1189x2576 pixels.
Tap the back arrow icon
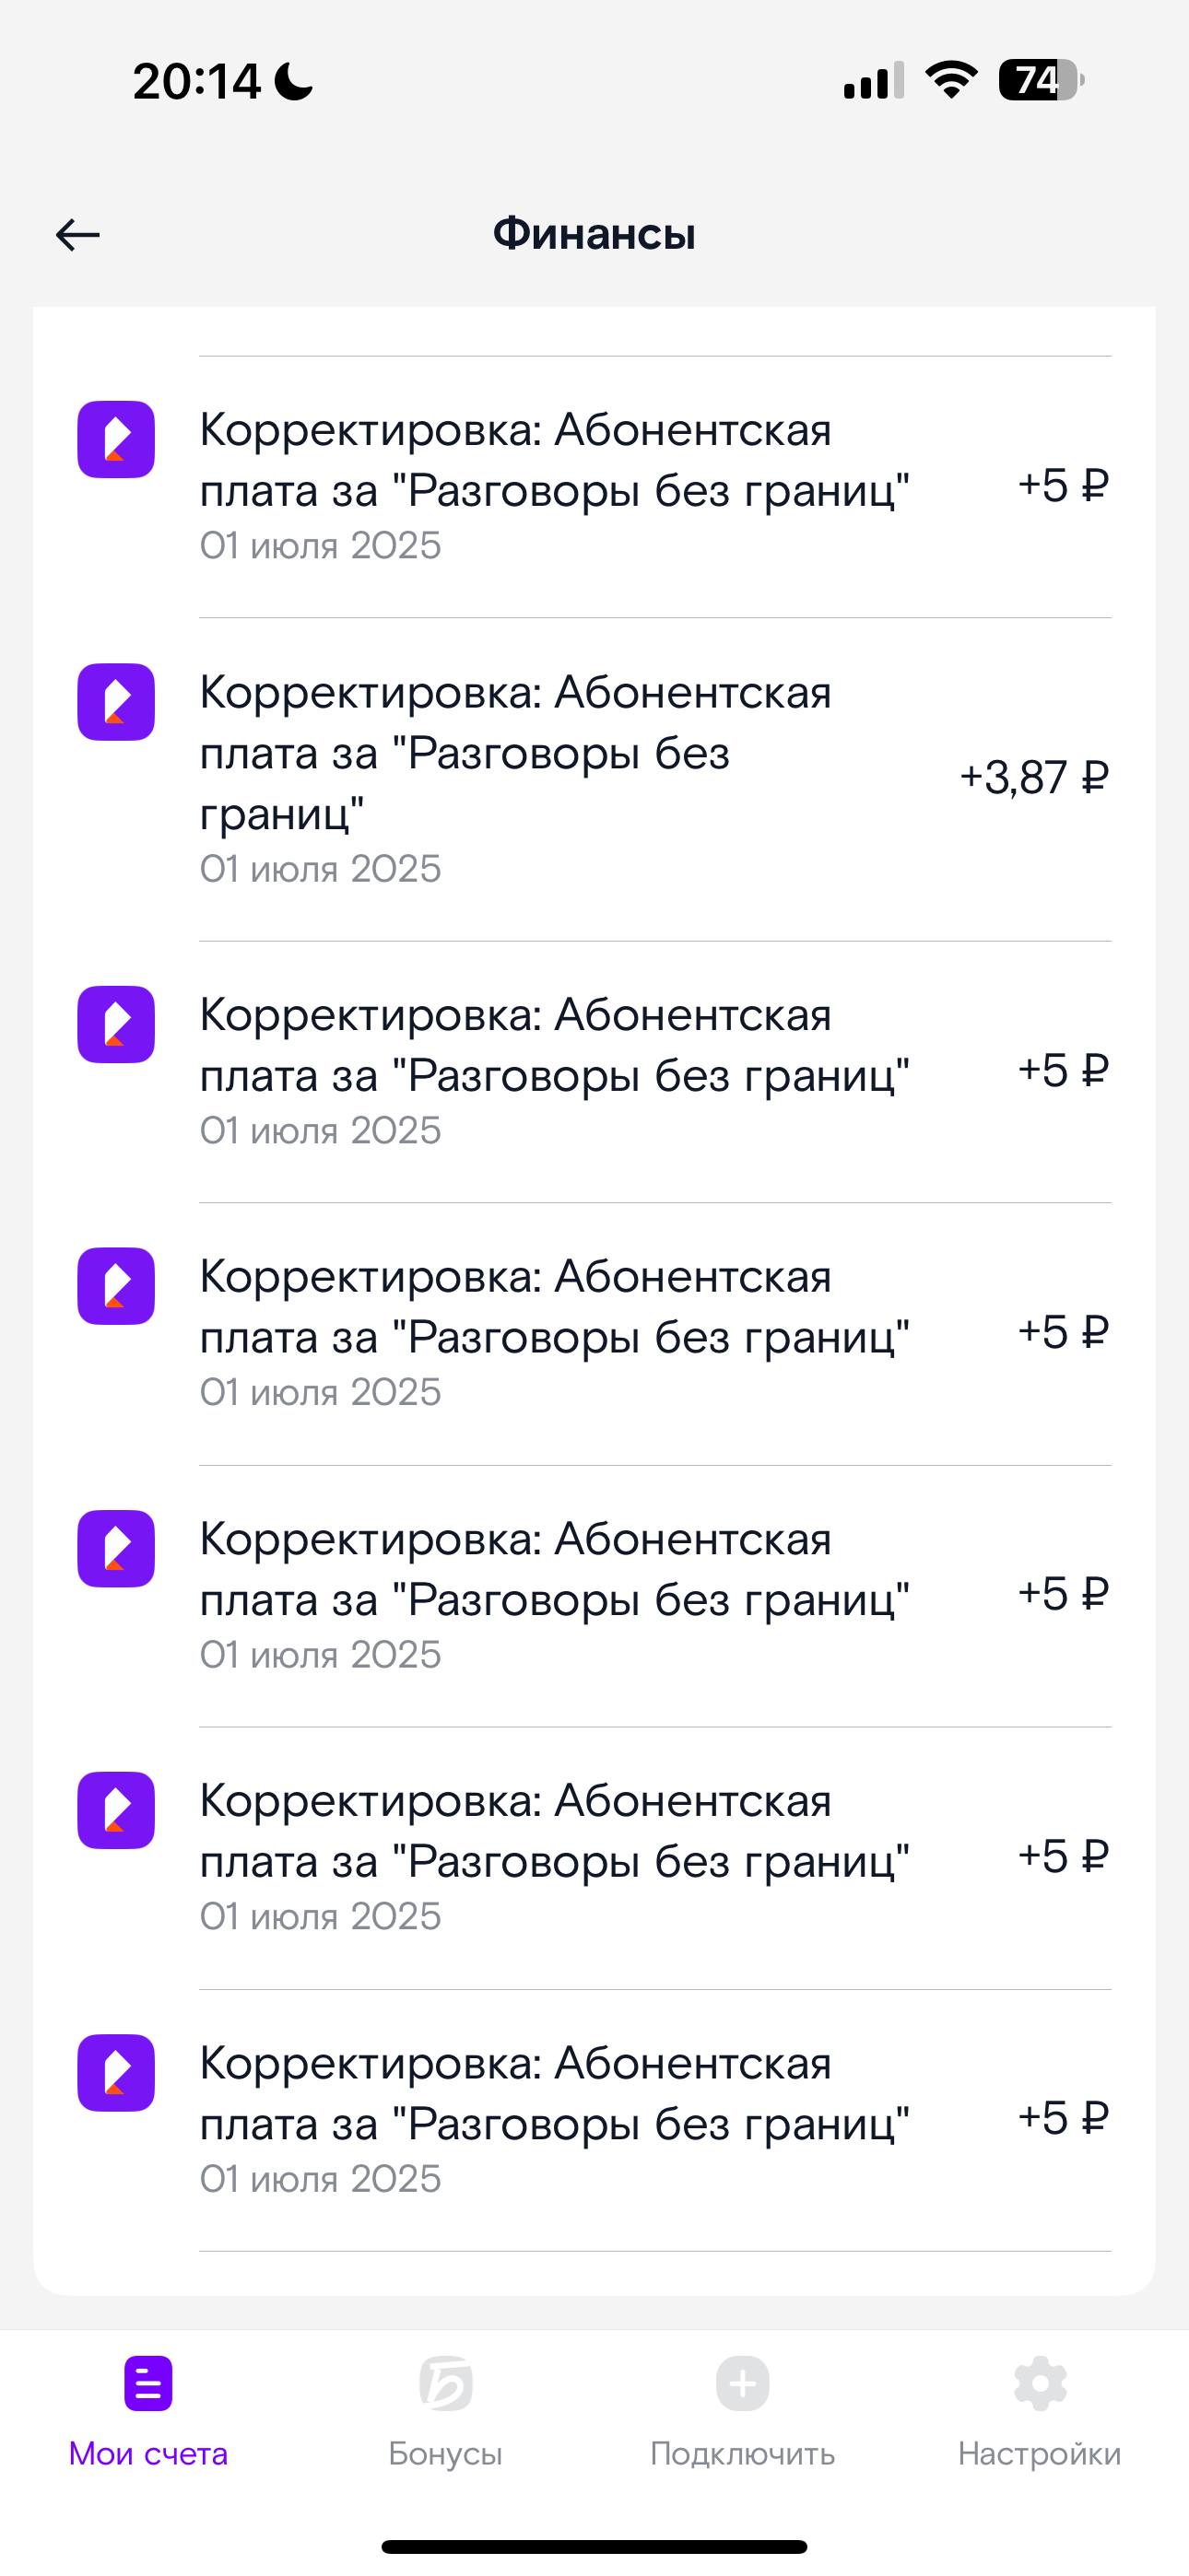pos(77,235)
